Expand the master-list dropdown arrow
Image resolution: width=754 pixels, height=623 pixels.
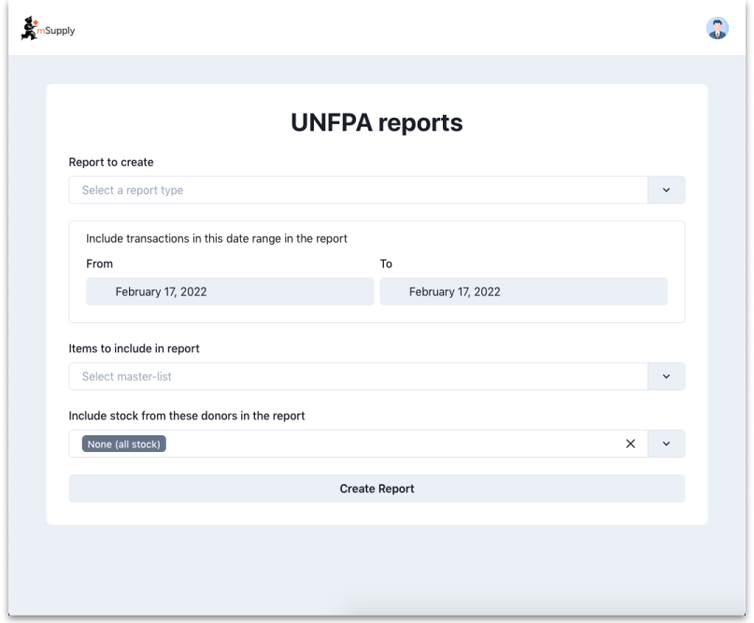point(666,376)
